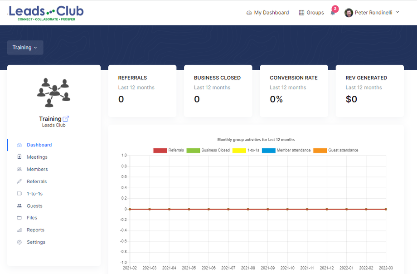Click the Files folder icon
This screenshot has width=417, height=274.
click(19, 218)
